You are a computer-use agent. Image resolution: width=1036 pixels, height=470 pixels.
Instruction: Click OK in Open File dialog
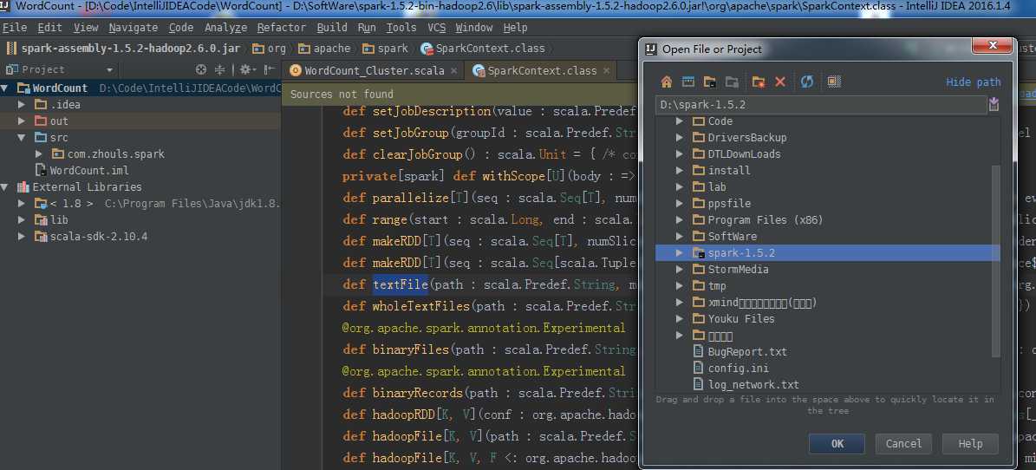tap(837, 444)
